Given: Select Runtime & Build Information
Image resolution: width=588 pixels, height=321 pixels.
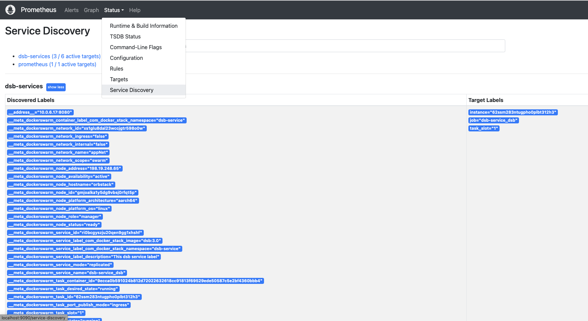Looking at the screenshot, I should coord(143,26).
